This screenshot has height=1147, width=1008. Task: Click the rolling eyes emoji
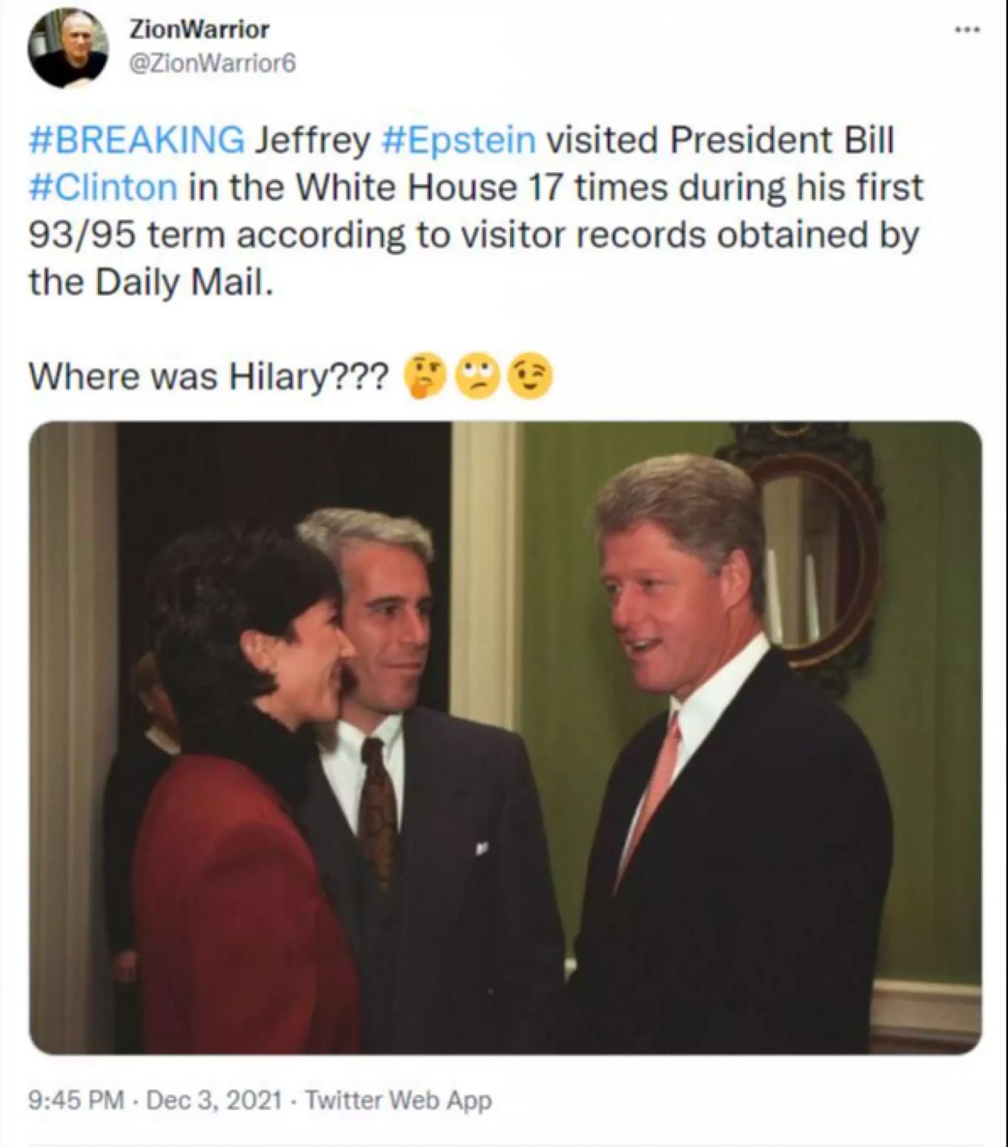point(477,377)
